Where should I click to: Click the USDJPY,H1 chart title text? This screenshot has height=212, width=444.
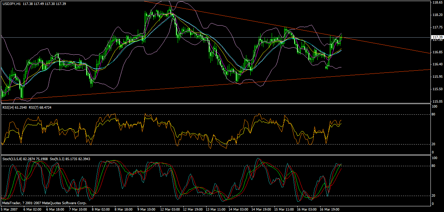[11, 3]
